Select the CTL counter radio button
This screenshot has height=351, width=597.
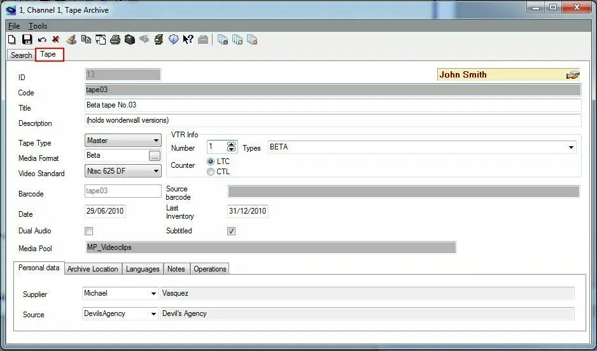pos(211,172)
